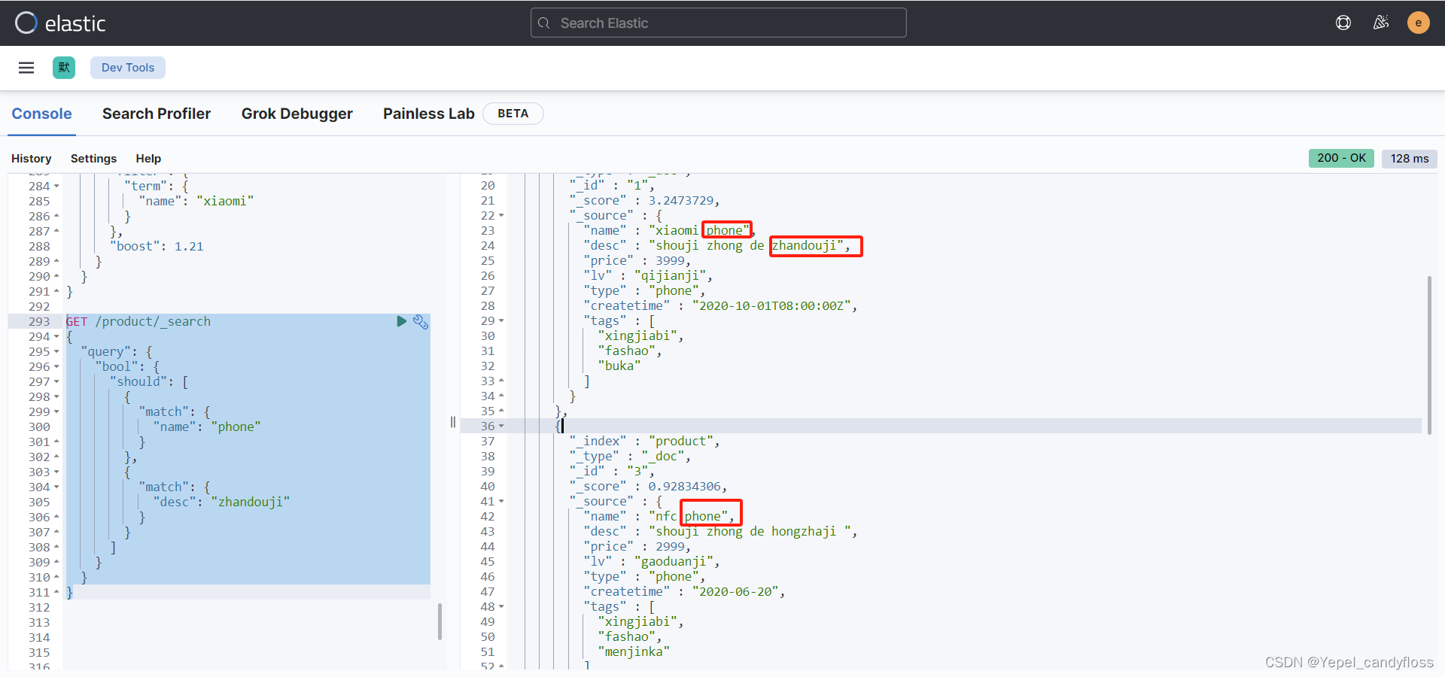Click the Dev Tools breadcrumb
The height and width of the screenshot is (677, 1445).
(127, 68)
